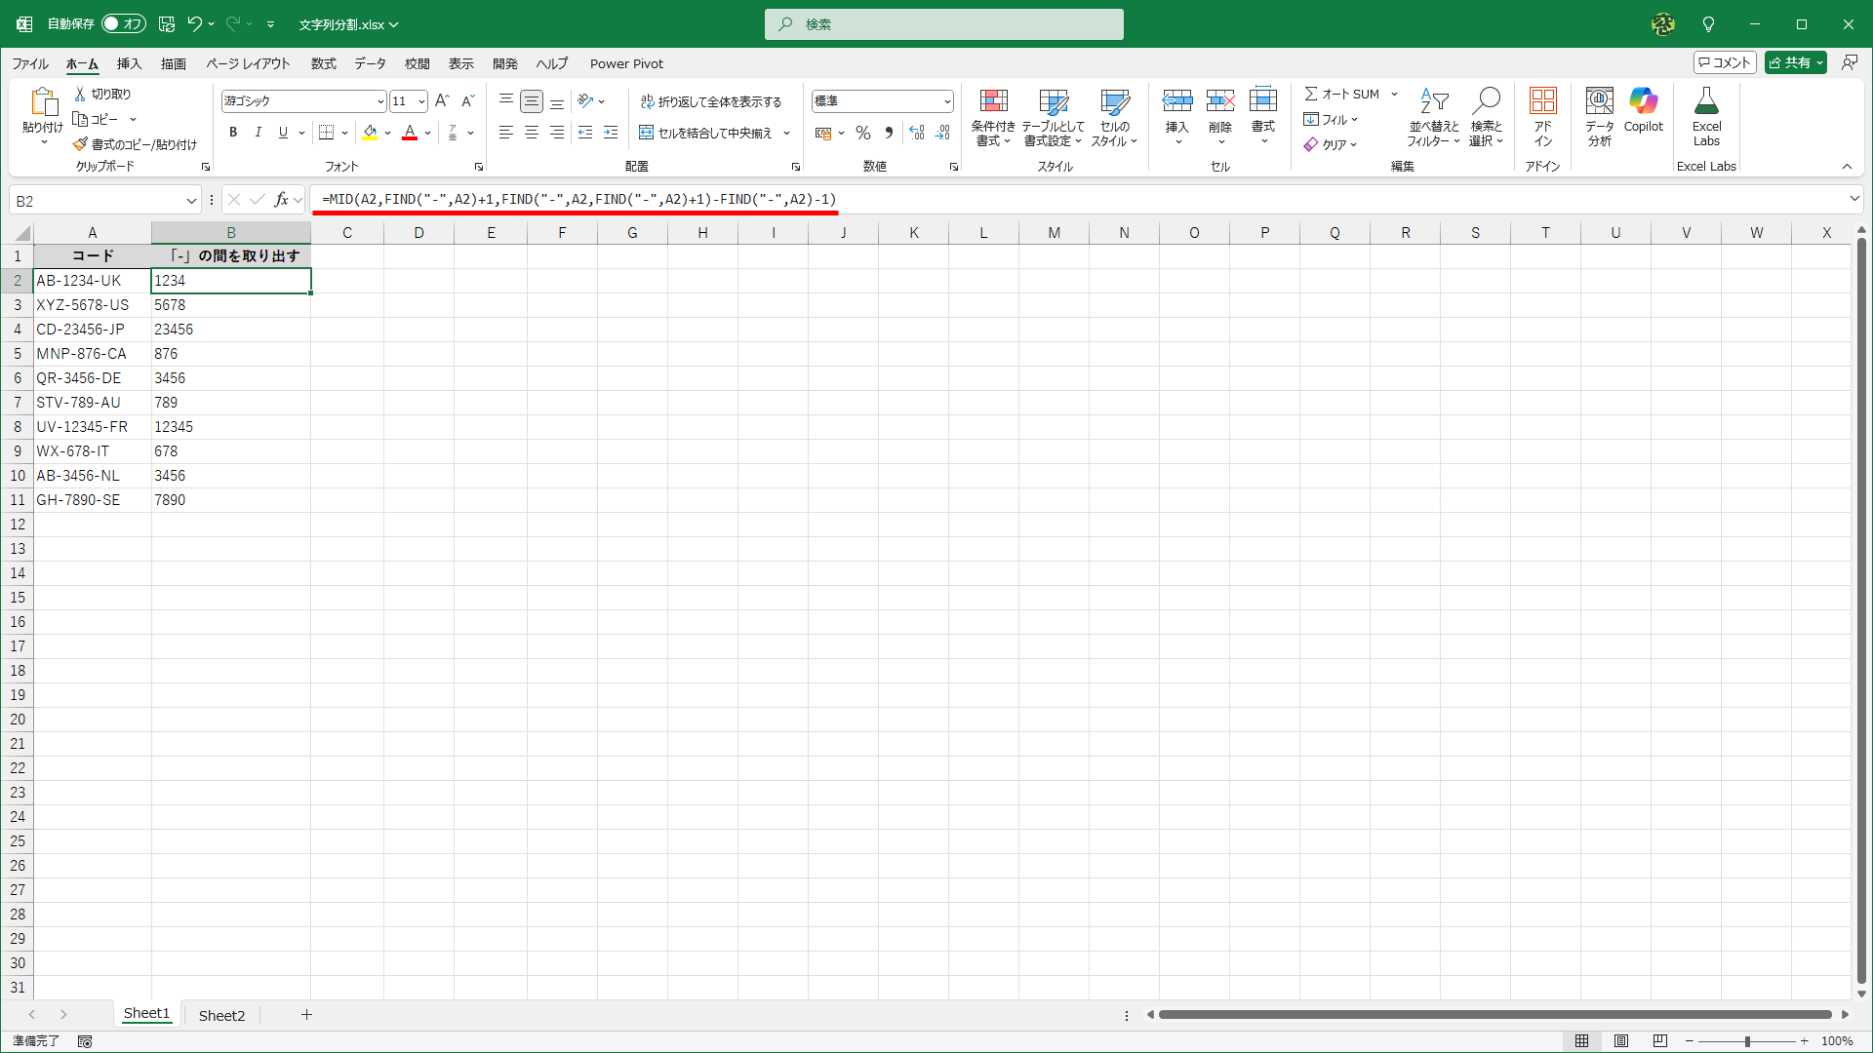Click the percent style icon
The image size is (1873, 1053).
click(862, 133)
